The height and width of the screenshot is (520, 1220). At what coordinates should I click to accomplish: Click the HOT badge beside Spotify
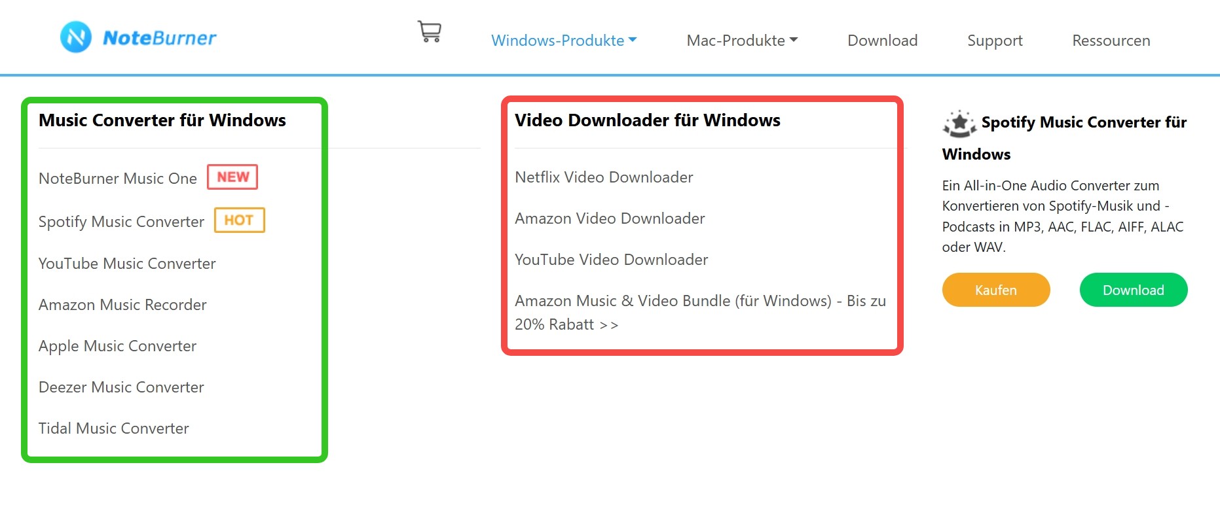[x=240, y=220]
